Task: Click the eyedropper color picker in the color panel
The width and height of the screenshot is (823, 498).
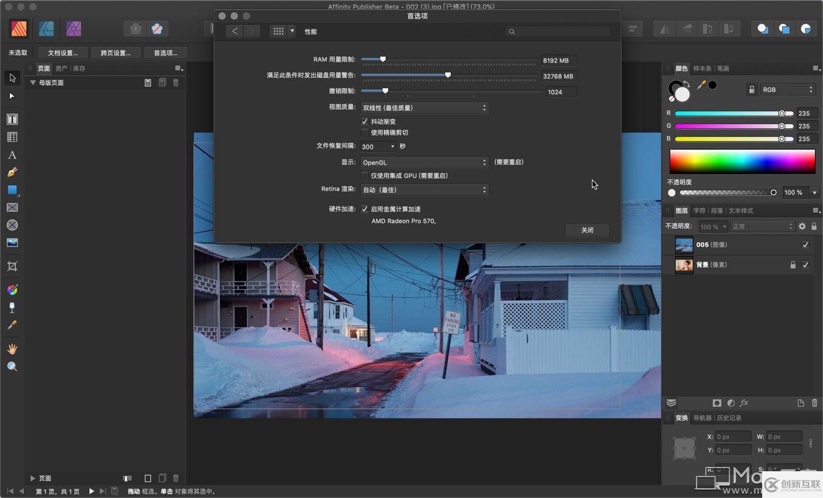Action: pyautogui.click(x=701, y=86)
